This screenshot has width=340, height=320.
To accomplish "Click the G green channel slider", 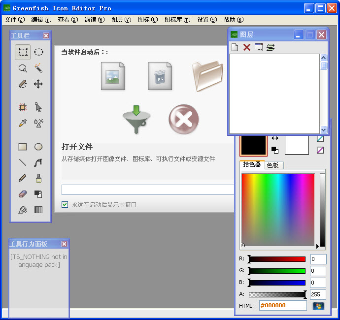I will click(277, 271).
